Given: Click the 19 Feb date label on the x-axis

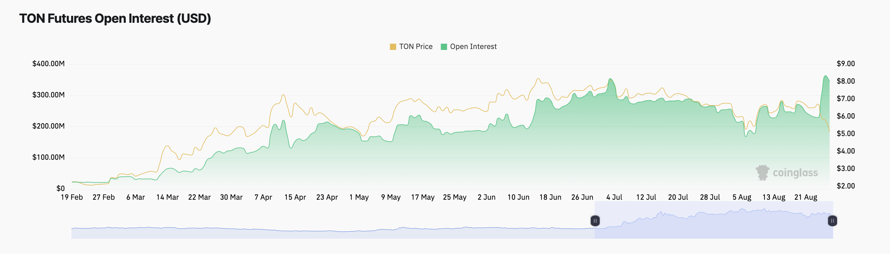Looking at the screenshot, I should coord(72,197).
